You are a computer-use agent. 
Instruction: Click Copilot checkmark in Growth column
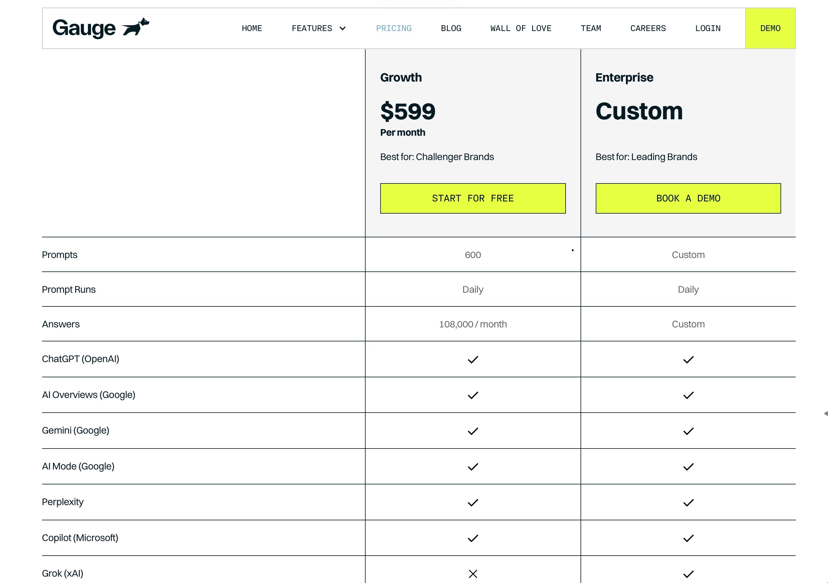click(x=473, y=538)
